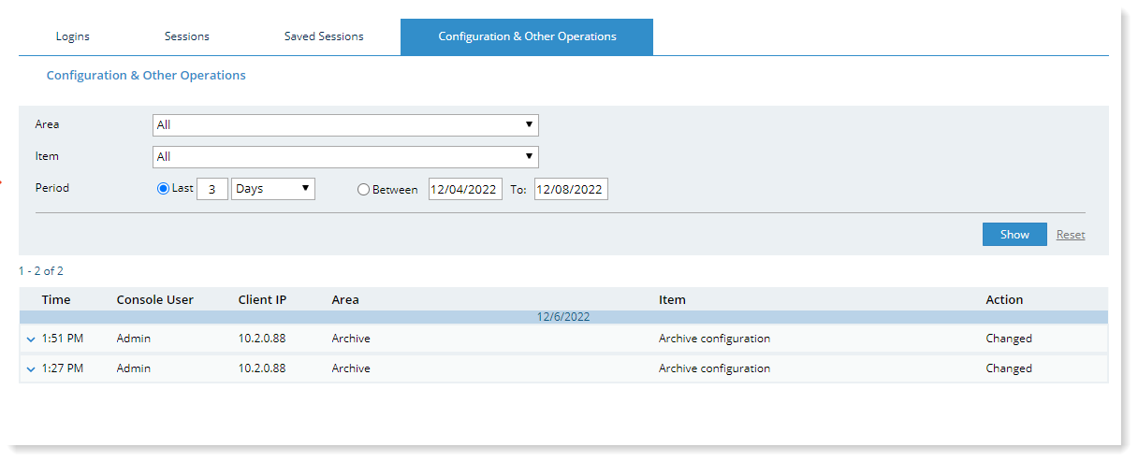Open the Area dropdown
This screenshot has height=462, width=1138.
344,125
